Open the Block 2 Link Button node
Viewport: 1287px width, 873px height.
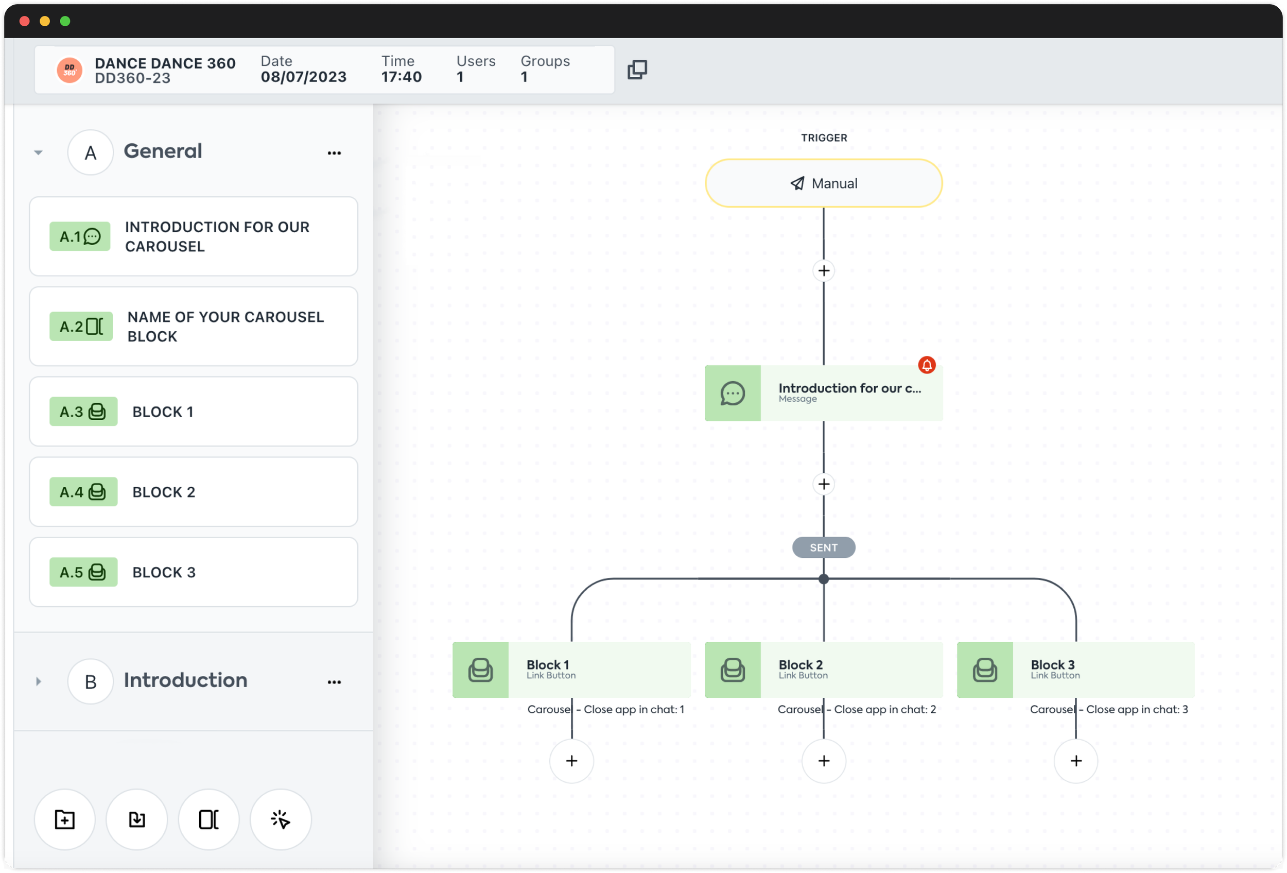[824, 670]
